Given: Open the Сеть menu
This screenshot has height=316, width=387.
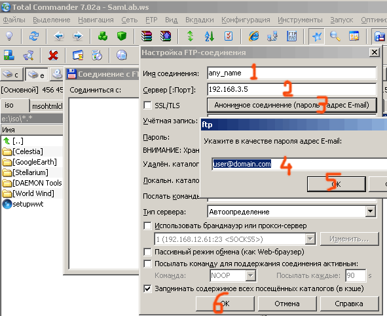Looking at the screenshot, I should pos(130,20).
